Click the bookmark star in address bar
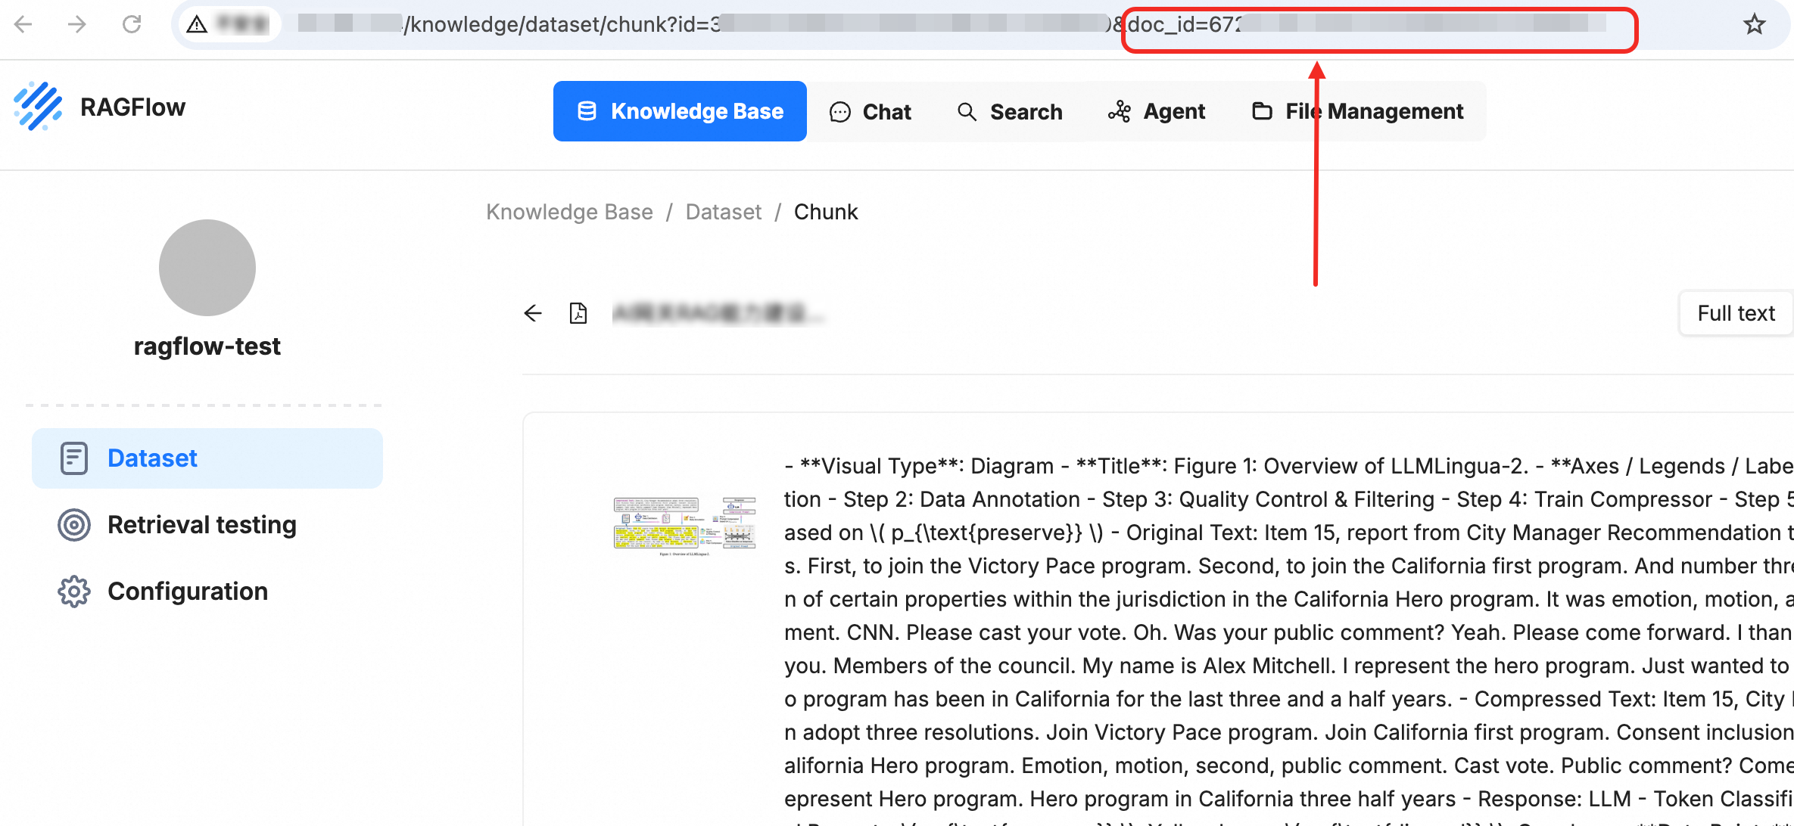The image size is (1794, 826). pos(1754,24)
